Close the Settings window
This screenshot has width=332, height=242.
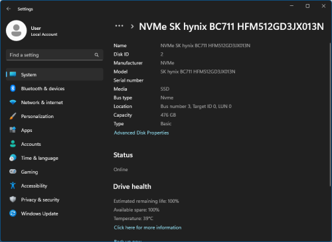pos(323,6)
